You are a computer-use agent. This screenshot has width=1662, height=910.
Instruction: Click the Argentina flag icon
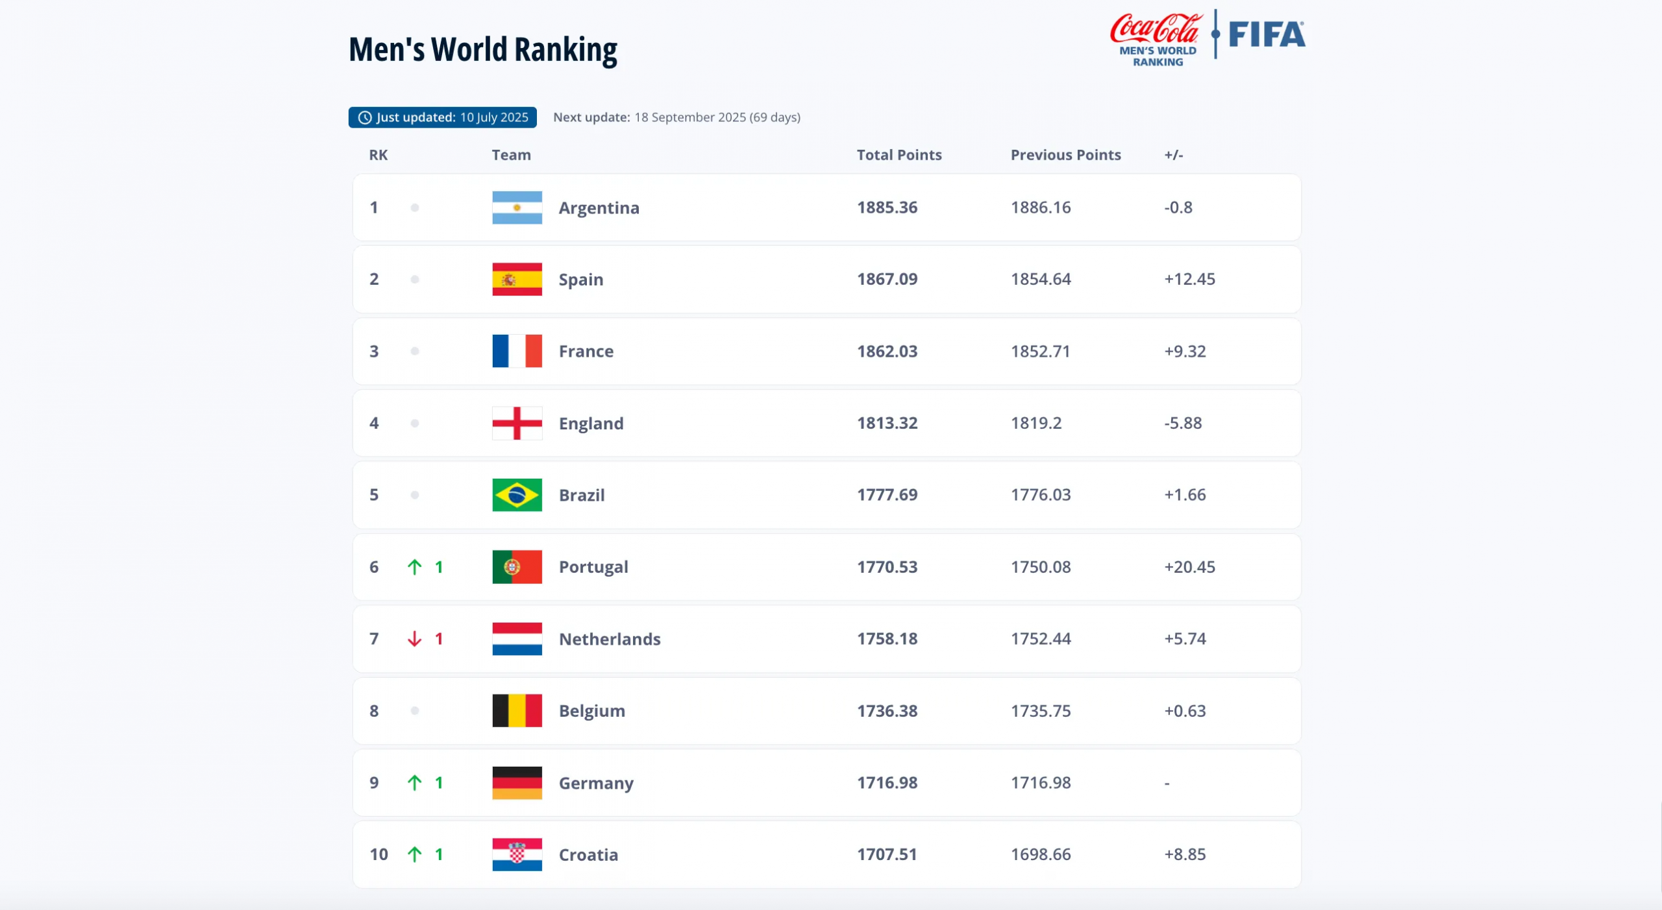(517, 208)
